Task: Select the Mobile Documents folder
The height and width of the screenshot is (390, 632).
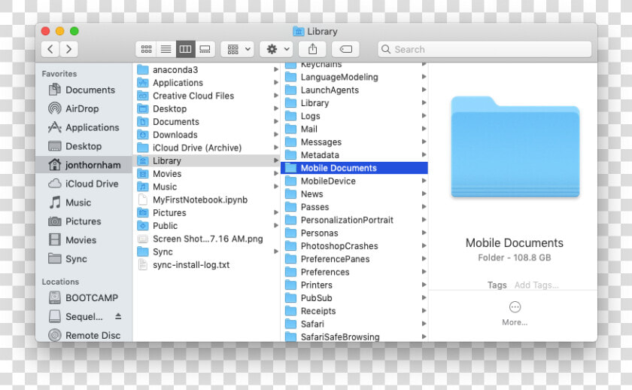Action: 354,168
